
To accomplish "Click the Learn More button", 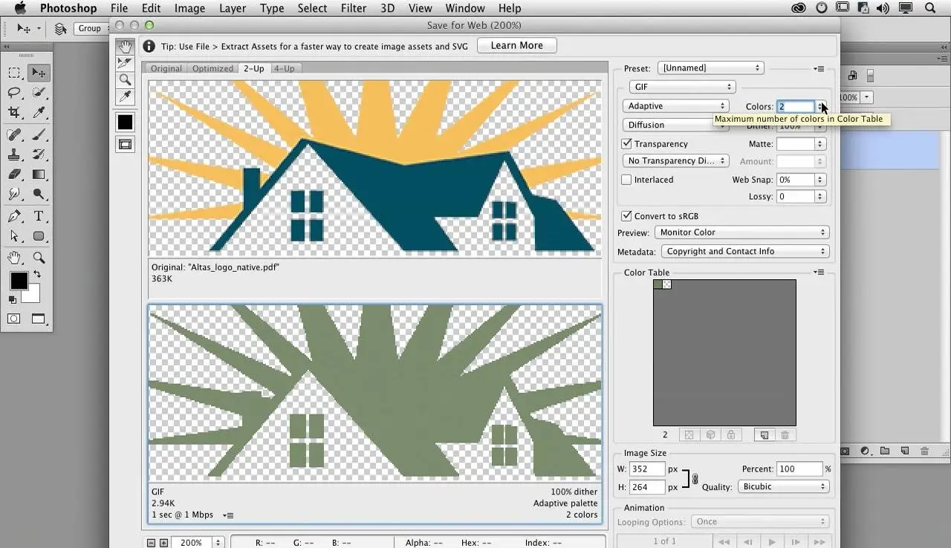I will pos(516,45).
